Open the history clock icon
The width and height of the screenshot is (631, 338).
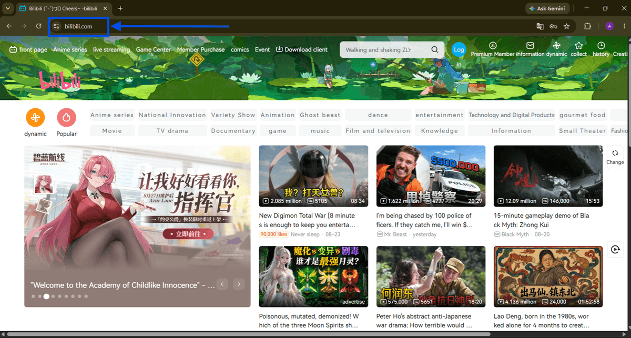[x=601, y=46]
